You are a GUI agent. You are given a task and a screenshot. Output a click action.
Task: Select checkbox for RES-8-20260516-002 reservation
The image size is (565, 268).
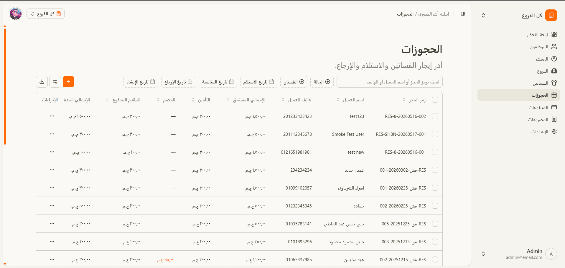[x=435, y=116]
